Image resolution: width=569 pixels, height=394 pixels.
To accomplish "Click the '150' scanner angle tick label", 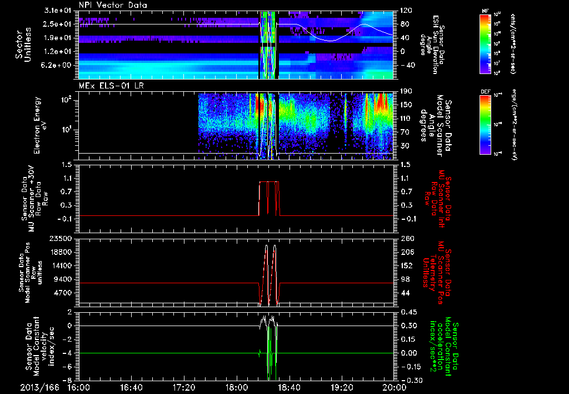I will point(407,105).
